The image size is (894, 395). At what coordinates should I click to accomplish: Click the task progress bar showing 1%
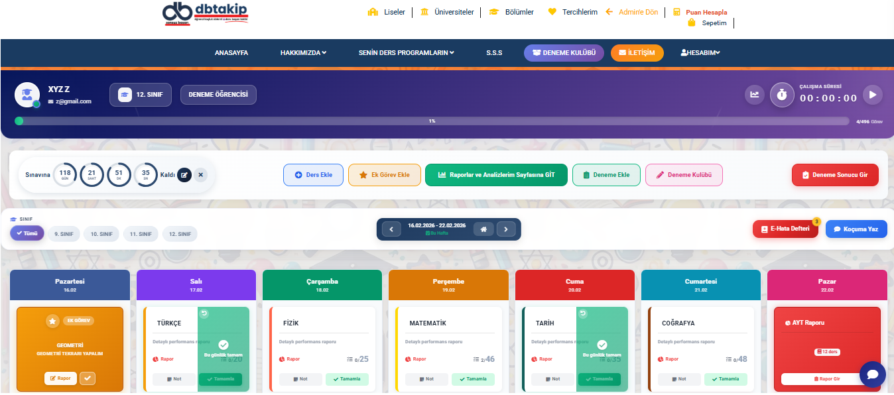coord(432,121)
